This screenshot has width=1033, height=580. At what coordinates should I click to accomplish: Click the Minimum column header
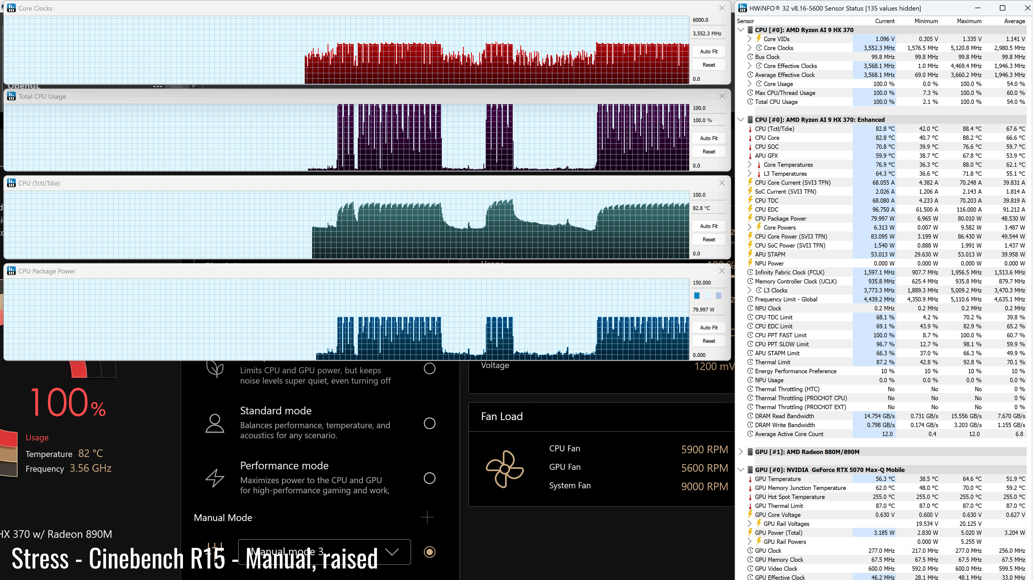point(926,21)
